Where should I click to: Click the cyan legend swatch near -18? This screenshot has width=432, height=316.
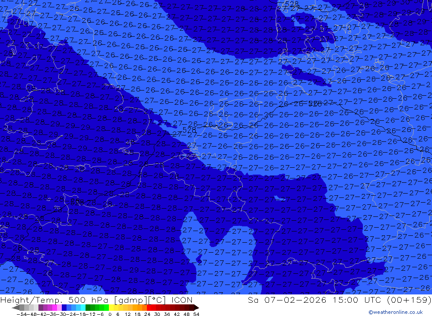click(x=83, y=307)
